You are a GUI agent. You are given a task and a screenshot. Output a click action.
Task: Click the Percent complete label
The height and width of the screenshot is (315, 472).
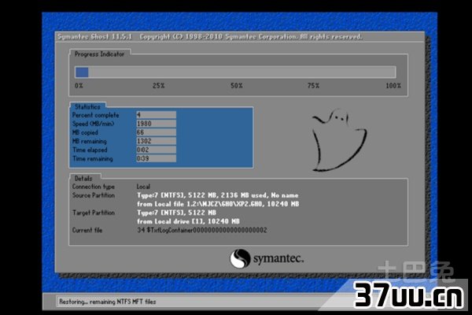[x=95, y=115]
